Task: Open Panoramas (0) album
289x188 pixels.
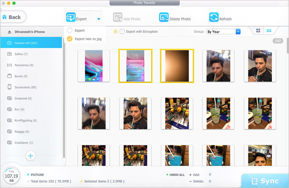Action: pyautogui.click(x=31, y=65)
